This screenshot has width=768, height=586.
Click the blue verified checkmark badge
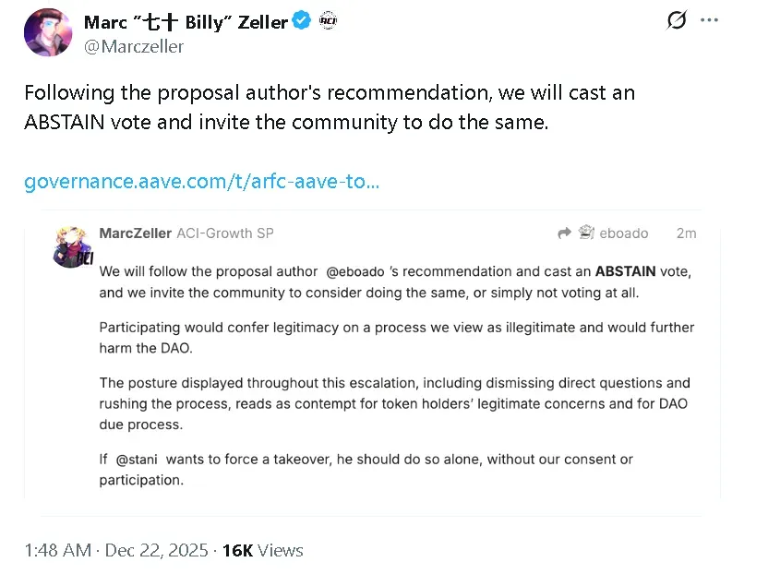pos(302,21)
